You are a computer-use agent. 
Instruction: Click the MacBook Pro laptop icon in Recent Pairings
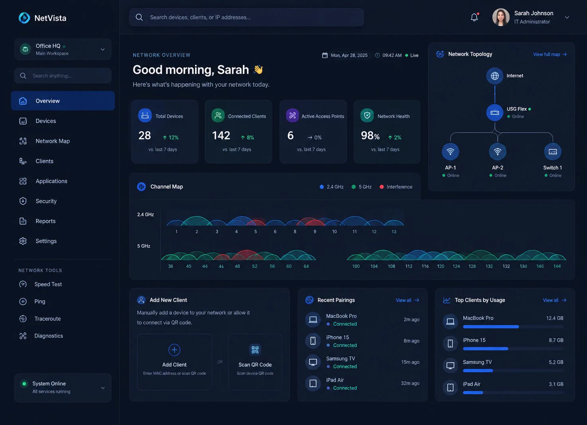[x=313, y=319]
